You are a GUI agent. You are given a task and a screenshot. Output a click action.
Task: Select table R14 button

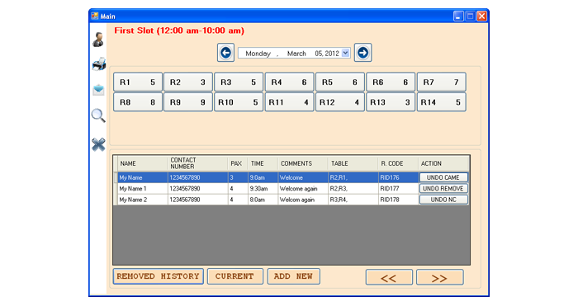pyautogui.click(x=441, y=102)
